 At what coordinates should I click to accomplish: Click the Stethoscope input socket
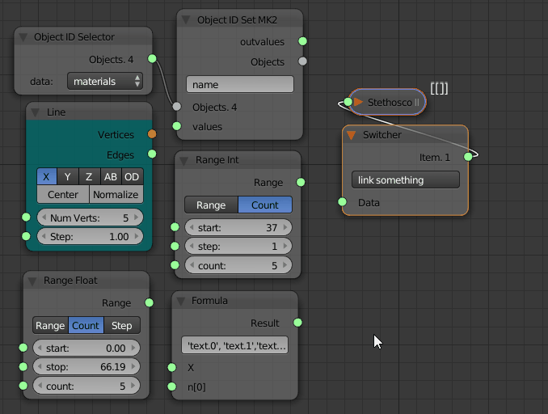348,102
